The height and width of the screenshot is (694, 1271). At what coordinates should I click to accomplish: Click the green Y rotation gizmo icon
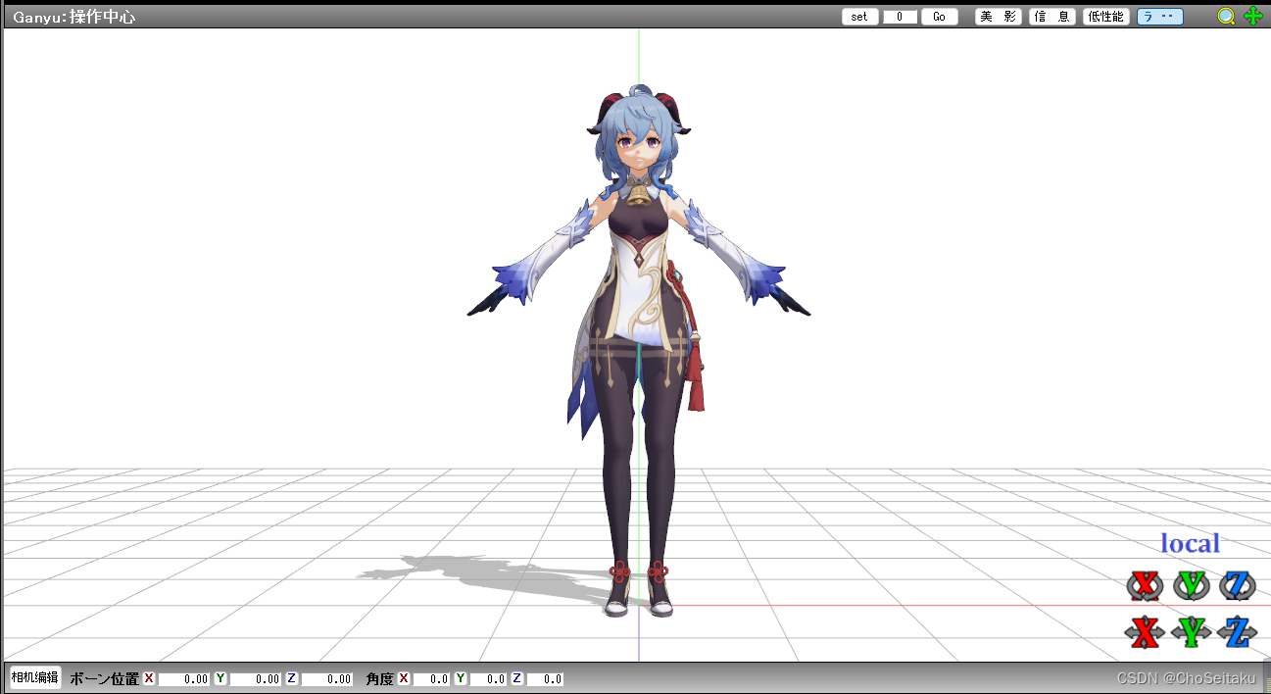1191,585
